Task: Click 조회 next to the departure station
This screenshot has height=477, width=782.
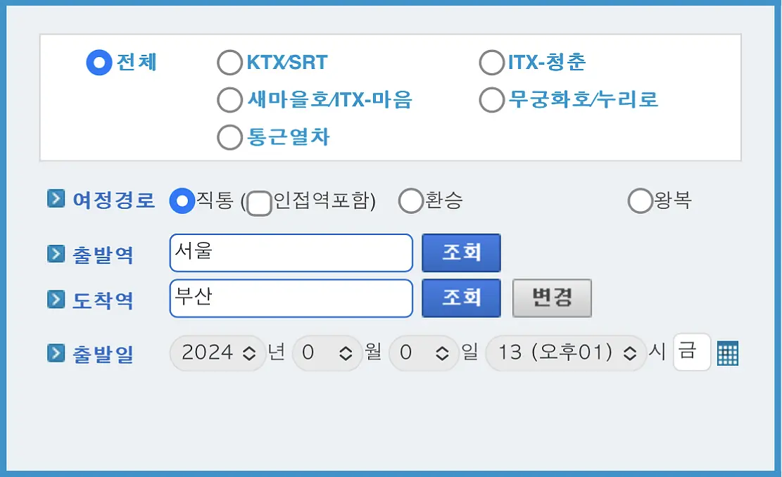Action: point(461,253)
